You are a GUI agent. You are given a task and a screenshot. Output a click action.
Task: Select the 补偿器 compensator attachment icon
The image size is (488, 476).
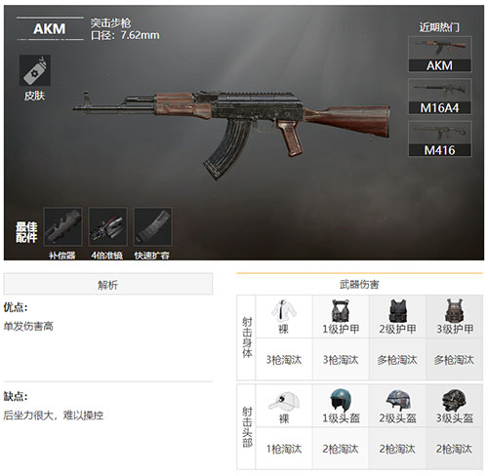[62, 226]
